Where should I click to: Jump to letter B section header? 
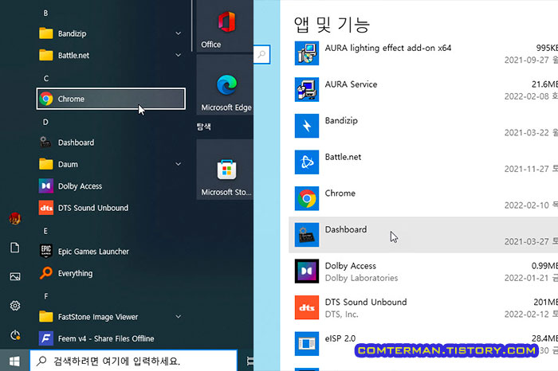[45, 14]
